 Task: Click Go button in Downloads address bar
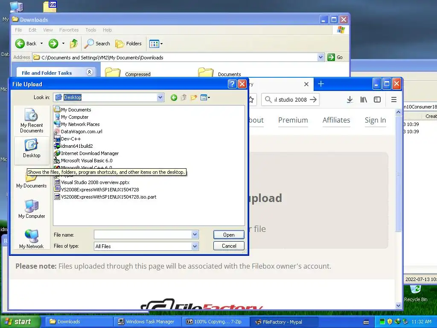pyautogui.click(x=335, y=58)
